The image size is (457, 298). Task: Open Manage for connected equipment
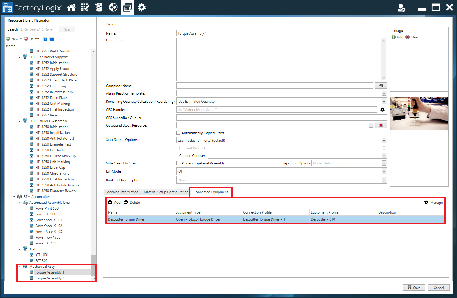[x=433, y=203]
